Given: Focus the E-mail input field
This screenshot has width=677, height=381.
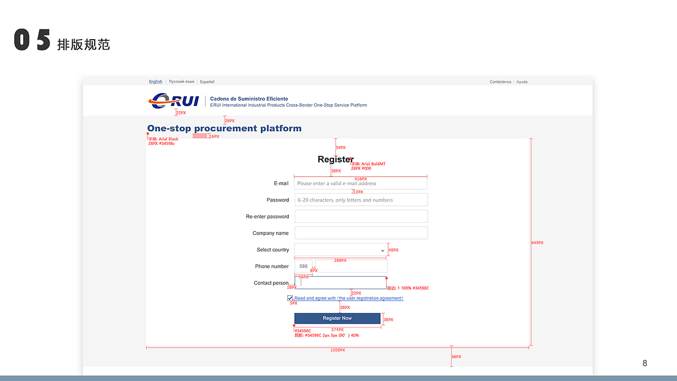Looking at the screenshot, I should tap(361, 183).
